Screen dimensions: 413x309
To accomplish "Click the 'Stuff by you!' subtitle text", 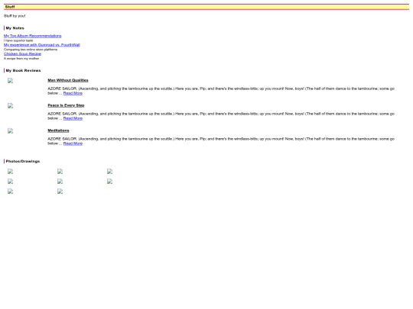I will click(x=15, y=16).
